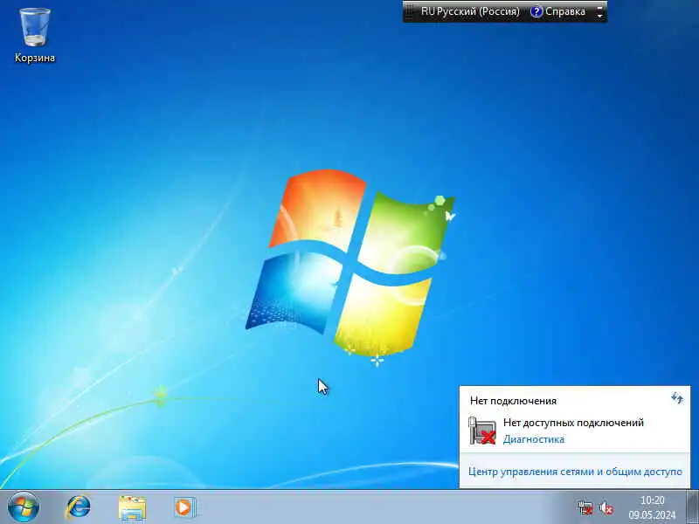Click the muted volume speaker tray icon

tap(606, 507)
